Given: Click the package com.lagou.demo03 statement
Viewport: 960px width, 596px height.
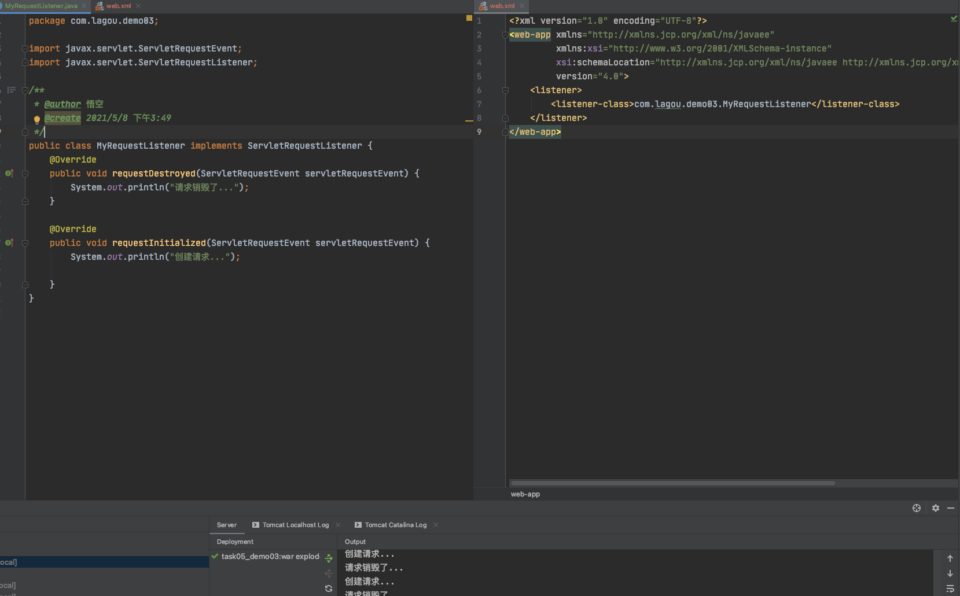Looking at the screenshot, I should [94, 21].
